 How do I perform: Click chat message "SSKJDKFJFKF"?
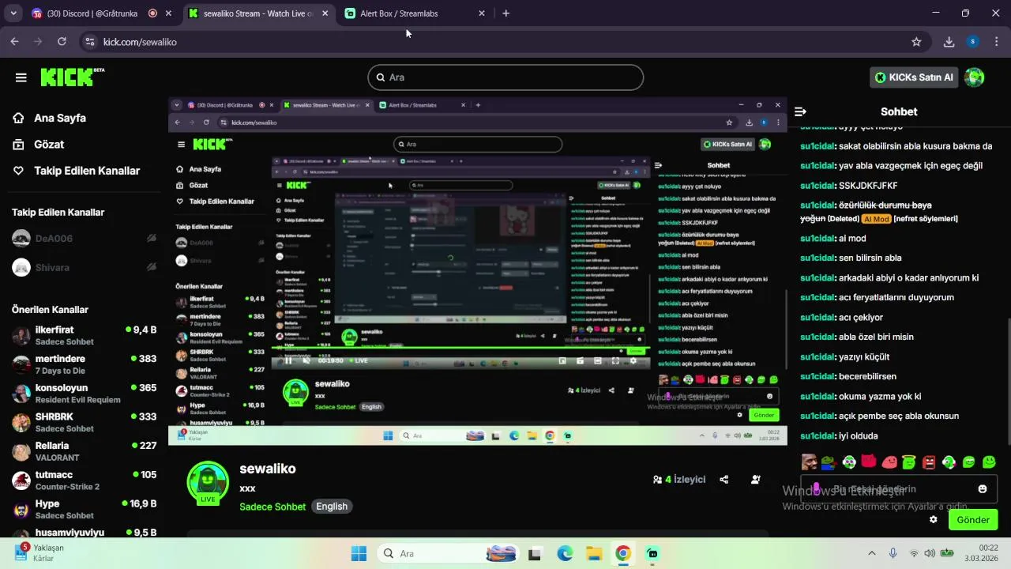[867, 186]
